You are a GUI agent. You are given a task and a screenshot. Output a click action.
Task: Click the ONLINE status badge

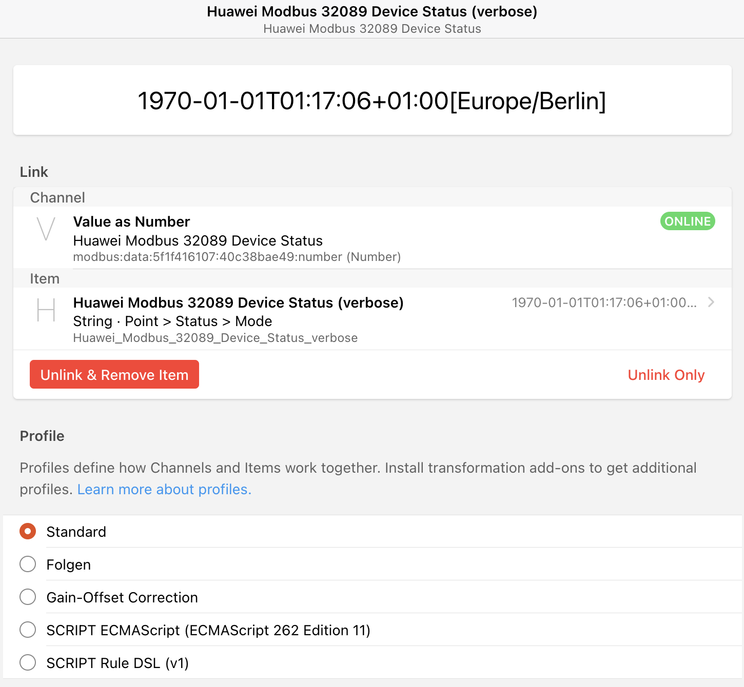688,221
